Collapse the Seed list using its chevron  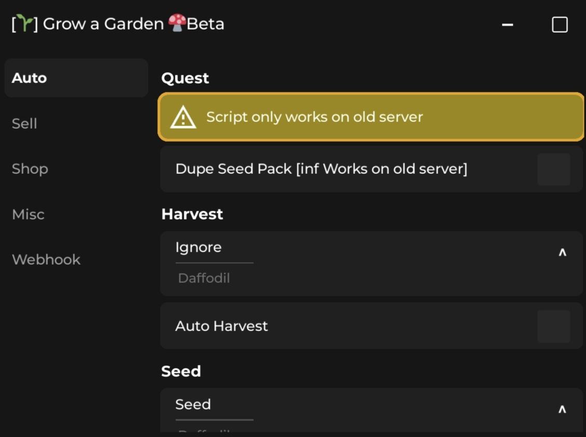562,409
